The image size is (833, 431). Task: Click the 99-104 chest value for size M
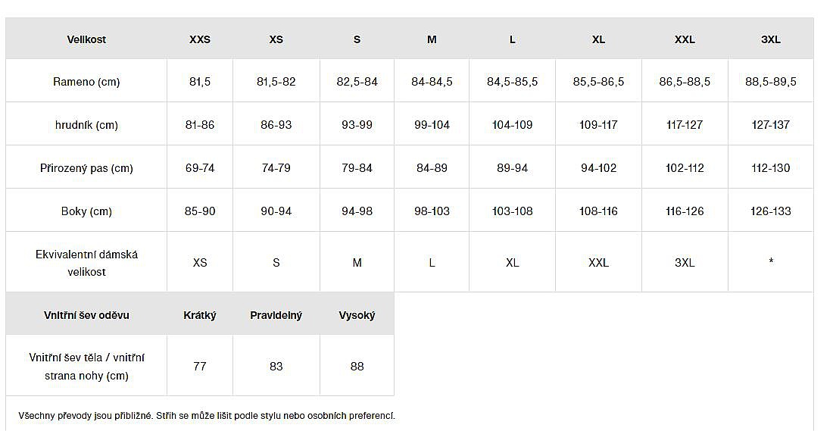(432, 125)
